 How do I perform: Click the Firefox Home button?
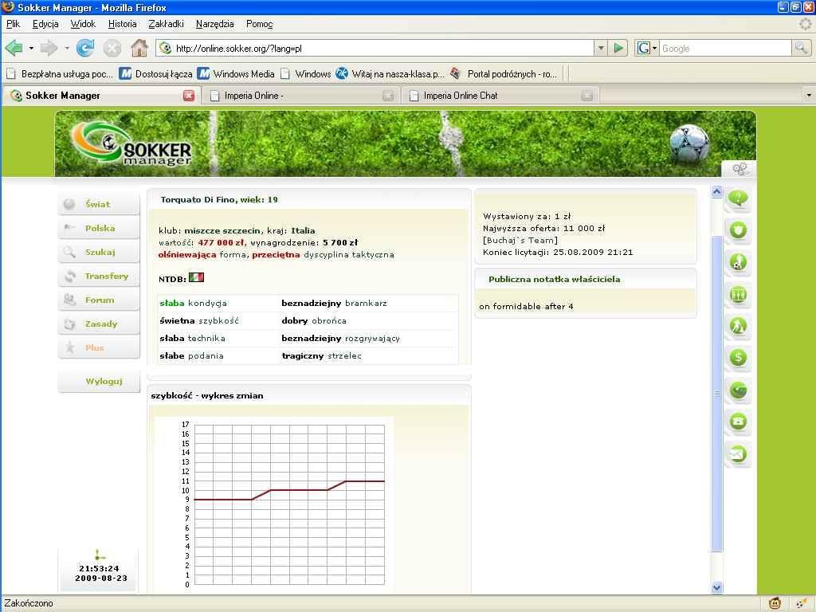tap(139, 49)
